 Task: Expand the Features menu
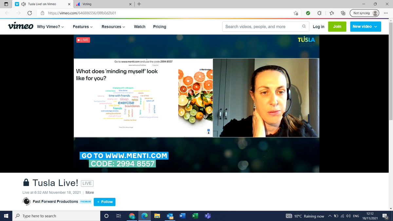click(83, 27)
